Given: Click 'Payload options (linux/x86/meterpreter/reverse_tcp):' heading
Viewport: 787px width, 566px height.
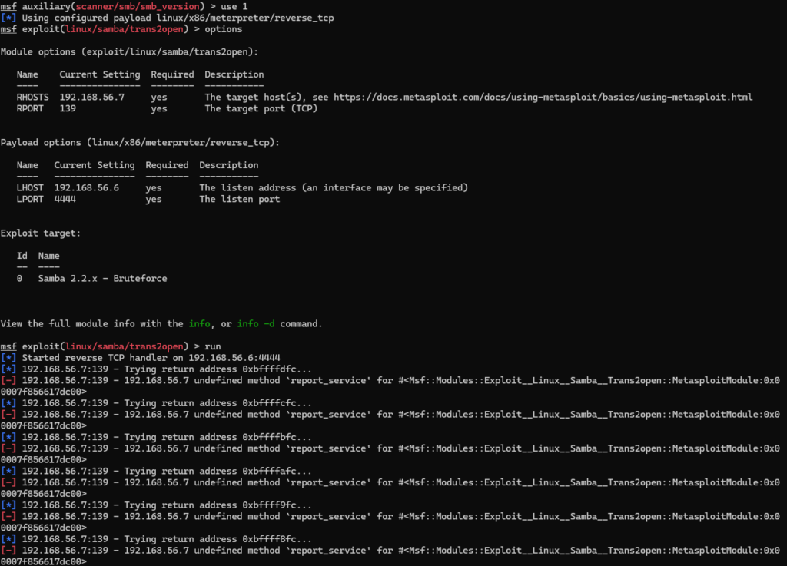Looking at the screenshot, I should point(140,142).
